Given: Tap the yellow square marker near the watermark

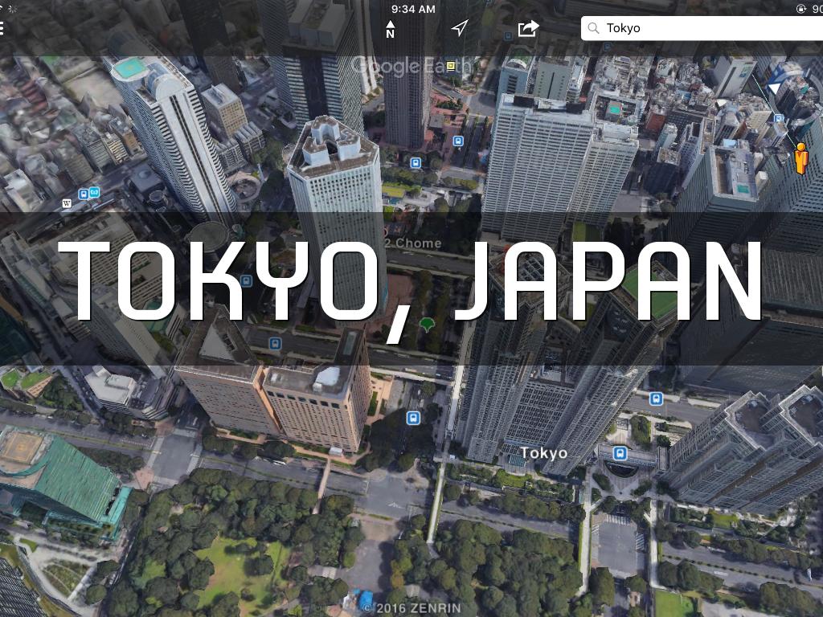Looking at the screenshot, I should (x=451, y=66).
